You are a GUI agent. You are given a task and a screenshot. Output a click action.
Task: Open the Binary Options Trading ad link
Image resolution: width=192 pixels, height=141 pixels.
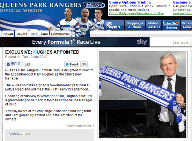130,2
